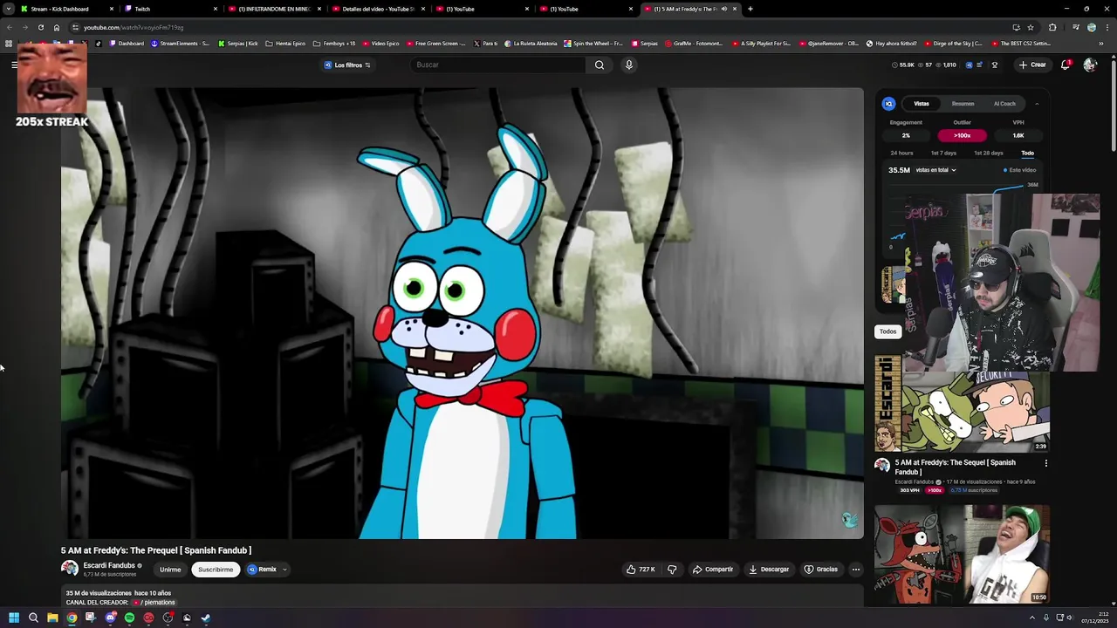The width and height of the screenshot is (1117, 628).
Task: Click in the Buscar search field
Action: (497, 65)
